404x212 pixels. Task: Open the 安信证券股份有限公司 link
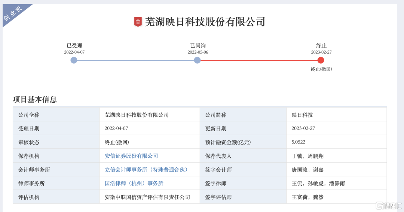coord(131,156)
